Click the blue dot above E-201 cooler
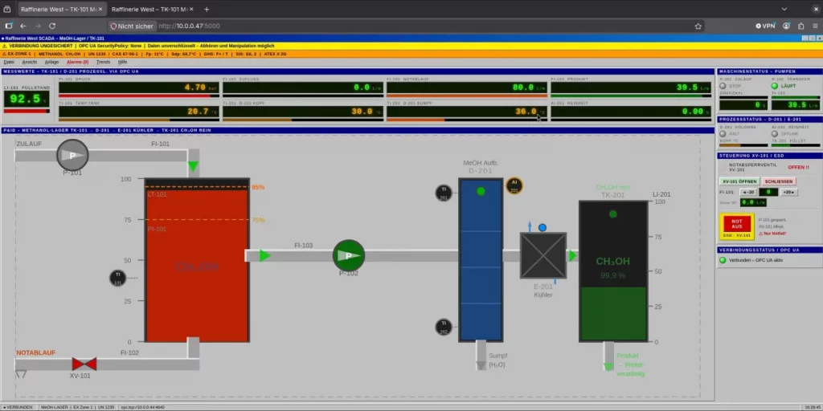The image size is (823, 411). click(543, 227)
